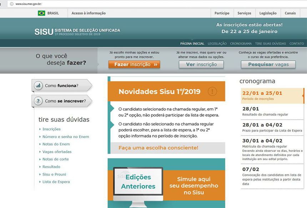Click the browser address bar URL
The height and width of the screenshot is (208, 307).
tap(29, 4)
